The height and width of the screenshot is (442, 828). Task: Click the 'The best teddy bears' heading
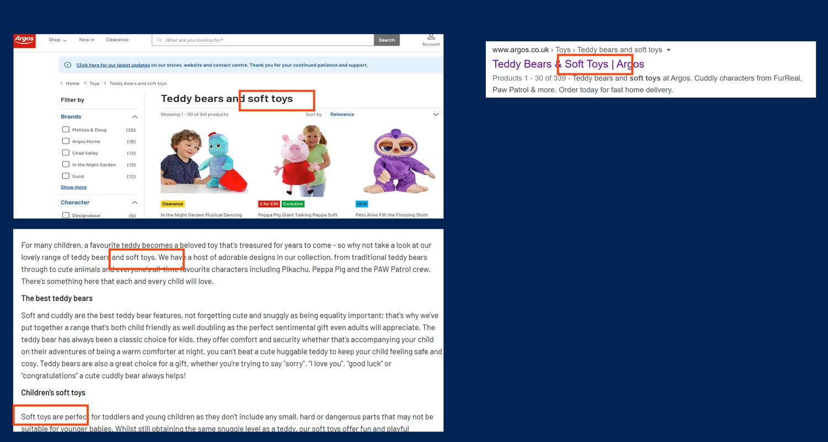pos(57,298)
